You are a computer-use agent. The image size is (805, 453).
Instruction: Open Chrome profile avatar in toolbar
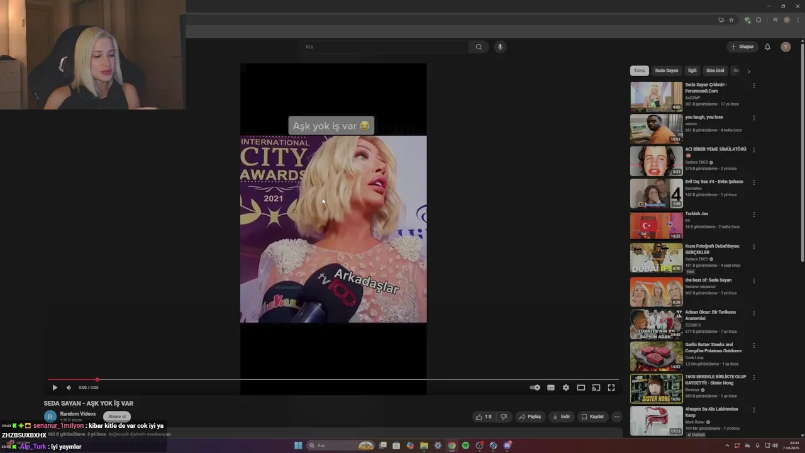[x=787, y=20]
